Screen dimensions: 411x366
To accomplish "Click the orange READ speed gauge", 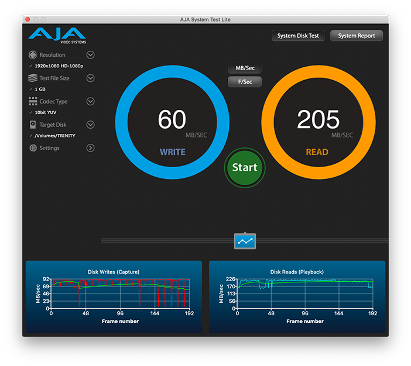I will coord(318,122).
